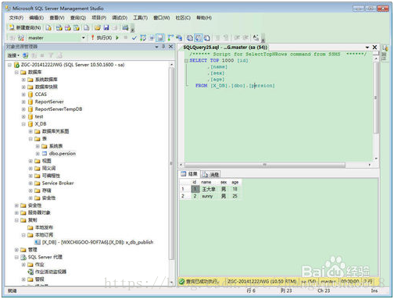Image resolution: width=394 pixels, height=299 pixels.
Task: Open the active documents dropdown arrow
Action: click(x=367, y=48)
